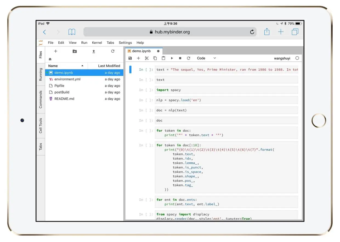Viewport: 340px width, 242px height.
Task: Run the selected cell with the play icon
Action: [x=172, y=58]
